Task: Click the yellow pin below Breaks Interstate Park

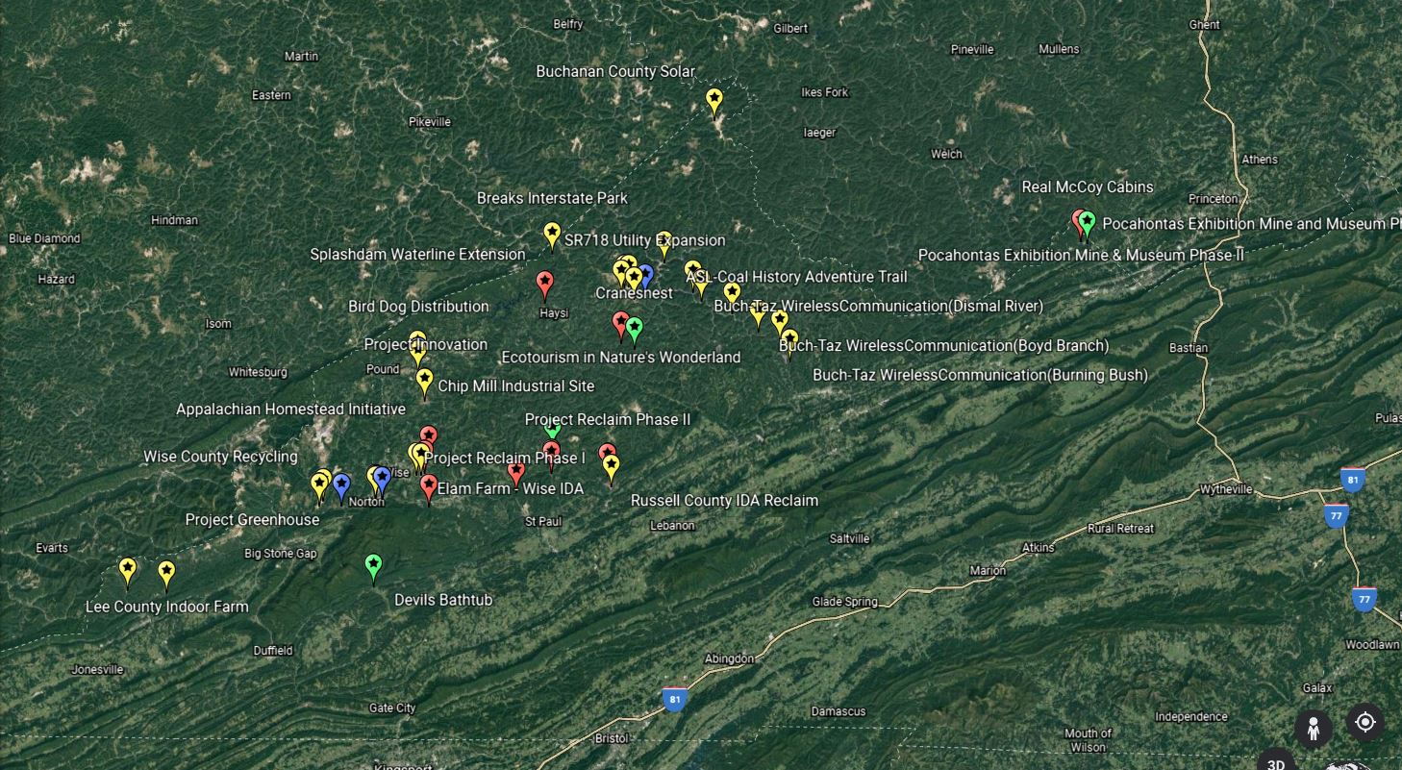Action: (552, 233)
